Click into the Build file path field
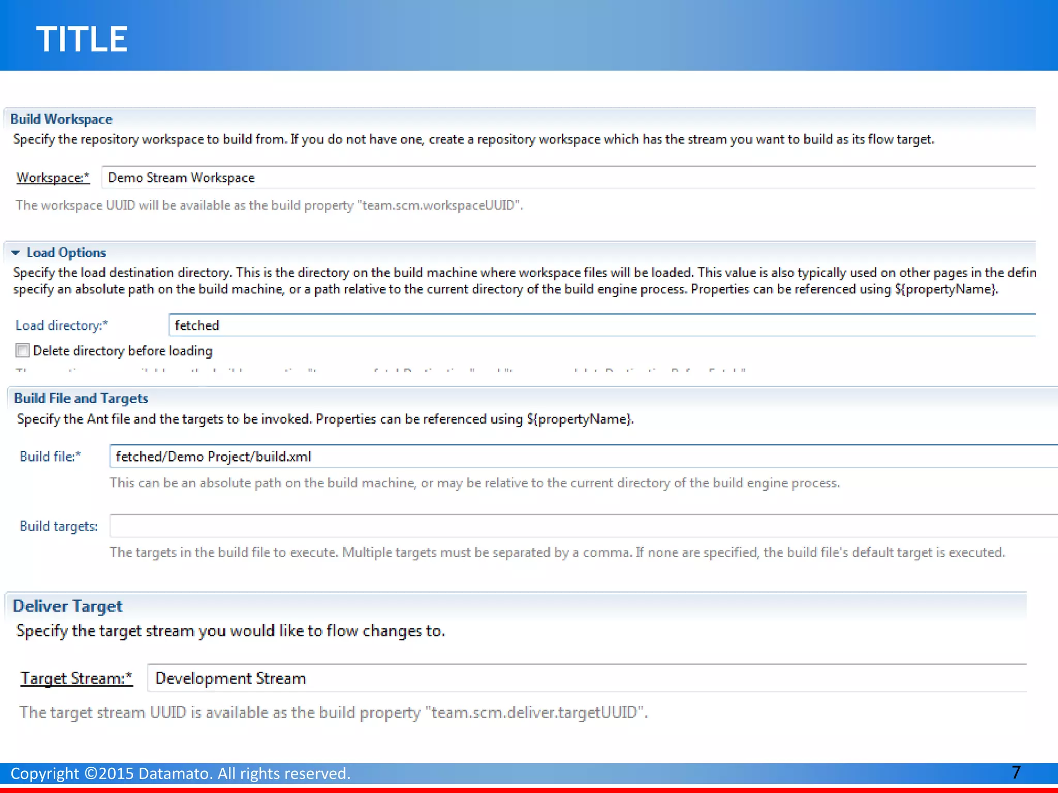Image resolution: width=1058 pixels, height=793 pixels. click(x=584, y=456)
